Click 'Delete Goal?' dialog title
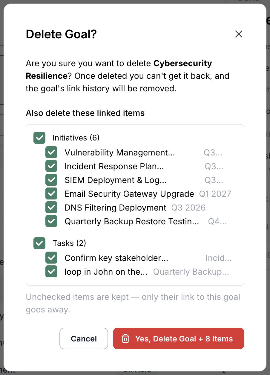The image size is (270, 375). pyautogui.click(x=61, y=34)
